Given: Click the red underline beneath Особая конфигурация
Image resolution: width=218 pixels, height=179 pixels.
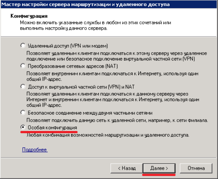Looking at the screenshot, I should [49, 132].
